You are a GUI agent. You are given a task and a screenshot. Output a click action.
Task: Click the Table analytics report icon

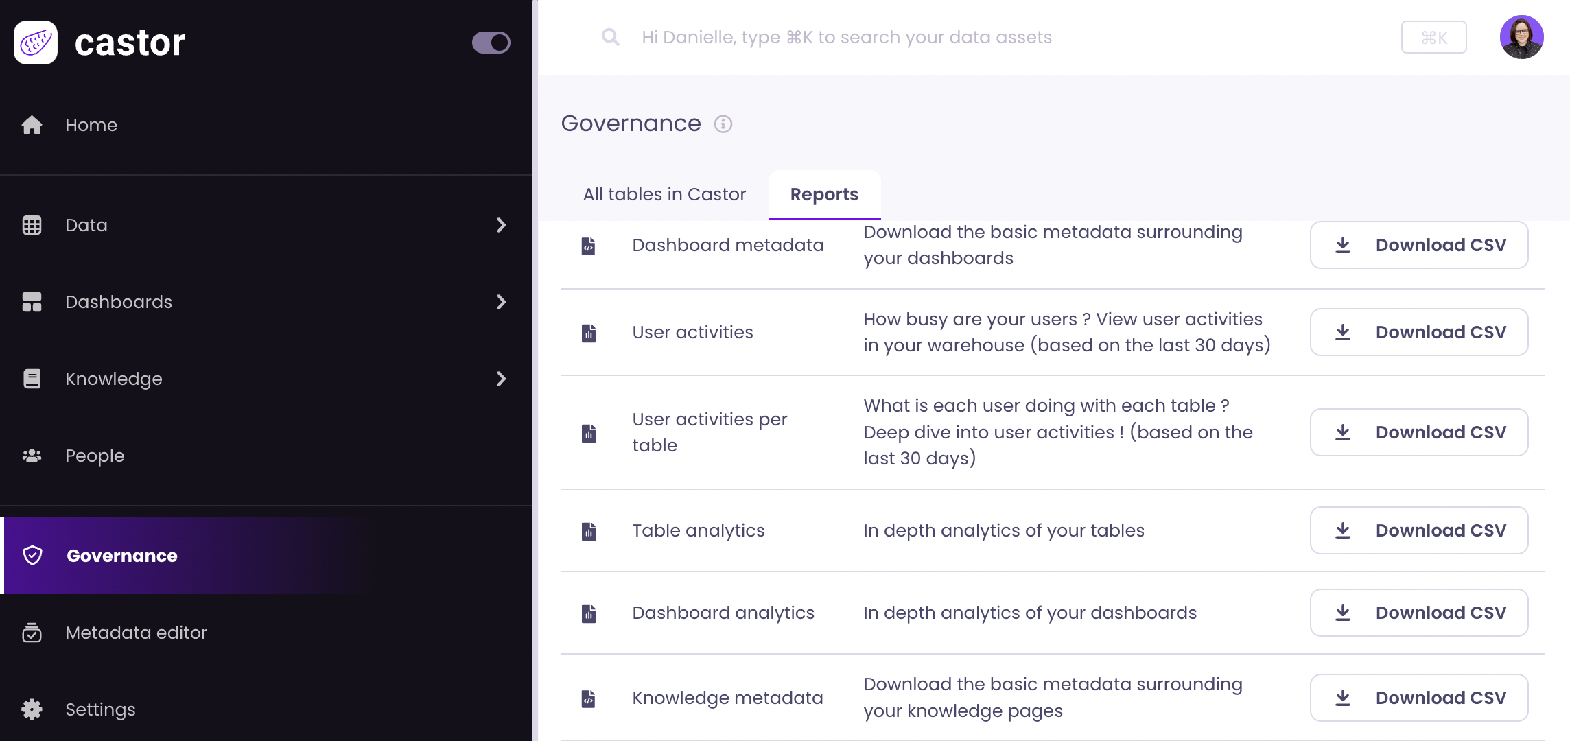589,531
